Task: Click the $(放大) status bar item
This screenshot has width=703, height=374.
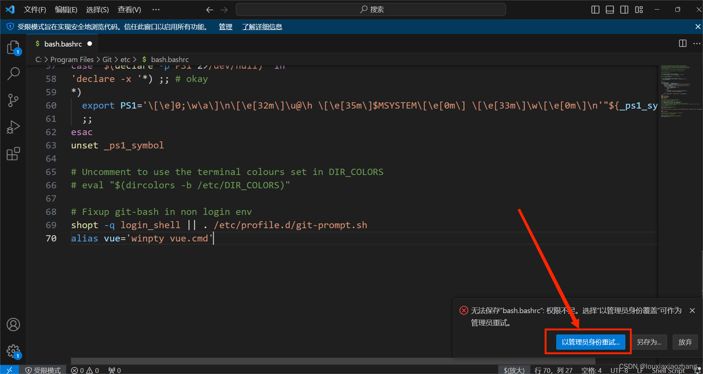Action: click(514, 370)
